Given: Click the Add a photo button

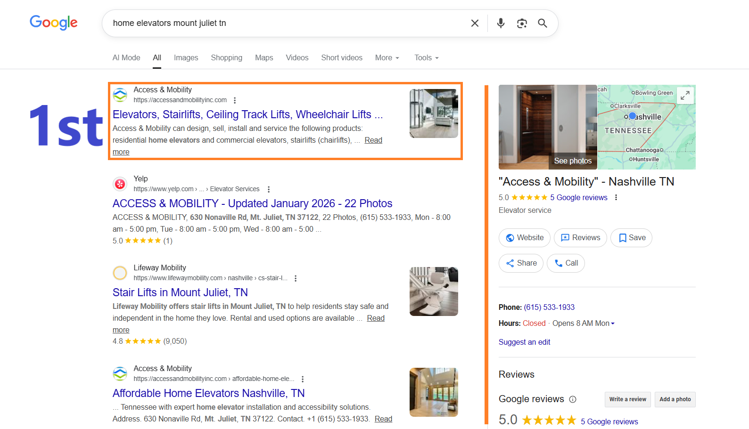Looking at the screenshot, I should pyautogui.click(x=675, y=399).
